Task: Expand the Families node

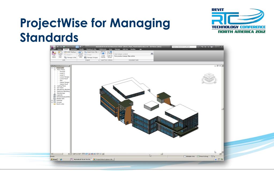Action: [x=52, y=100]
